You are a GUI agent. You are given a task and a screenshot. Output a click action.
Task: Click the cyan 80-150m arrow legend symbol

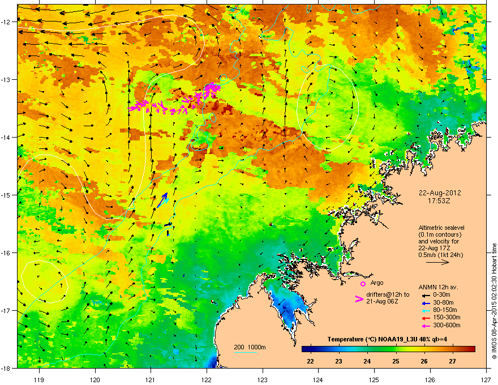point(426,311)
